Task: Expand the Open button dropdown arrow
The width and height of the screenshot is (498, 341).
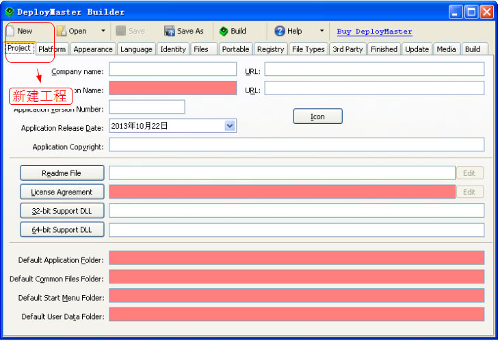Action: pyautogui.click(x=103, y=31)
